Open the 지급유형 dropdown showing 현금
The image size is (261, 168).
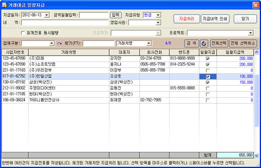click(x=158, y=15)
